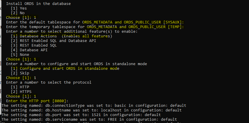Viewport: 249px width, 123px height.
Task: Click the "[2] HTTPS" protocol option
Action: [21, 92]
